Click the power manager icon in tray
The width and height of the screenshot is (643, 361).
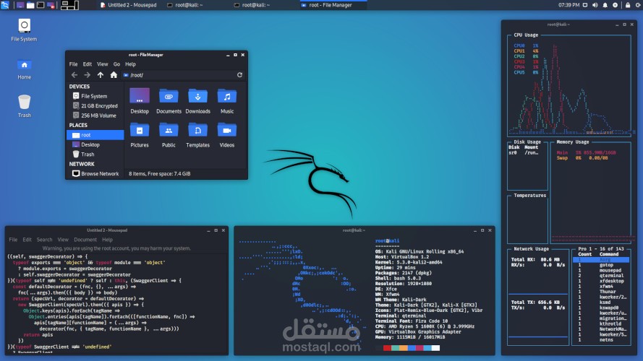point(615,5)
